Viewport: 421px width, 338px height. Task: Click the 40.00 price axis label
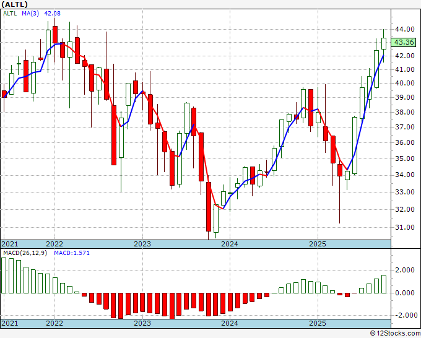(404, 83)
